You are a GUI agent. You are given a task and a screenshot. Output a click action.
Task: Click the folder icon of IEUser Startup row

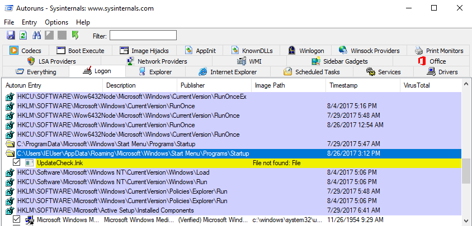[x=10, y=153]
